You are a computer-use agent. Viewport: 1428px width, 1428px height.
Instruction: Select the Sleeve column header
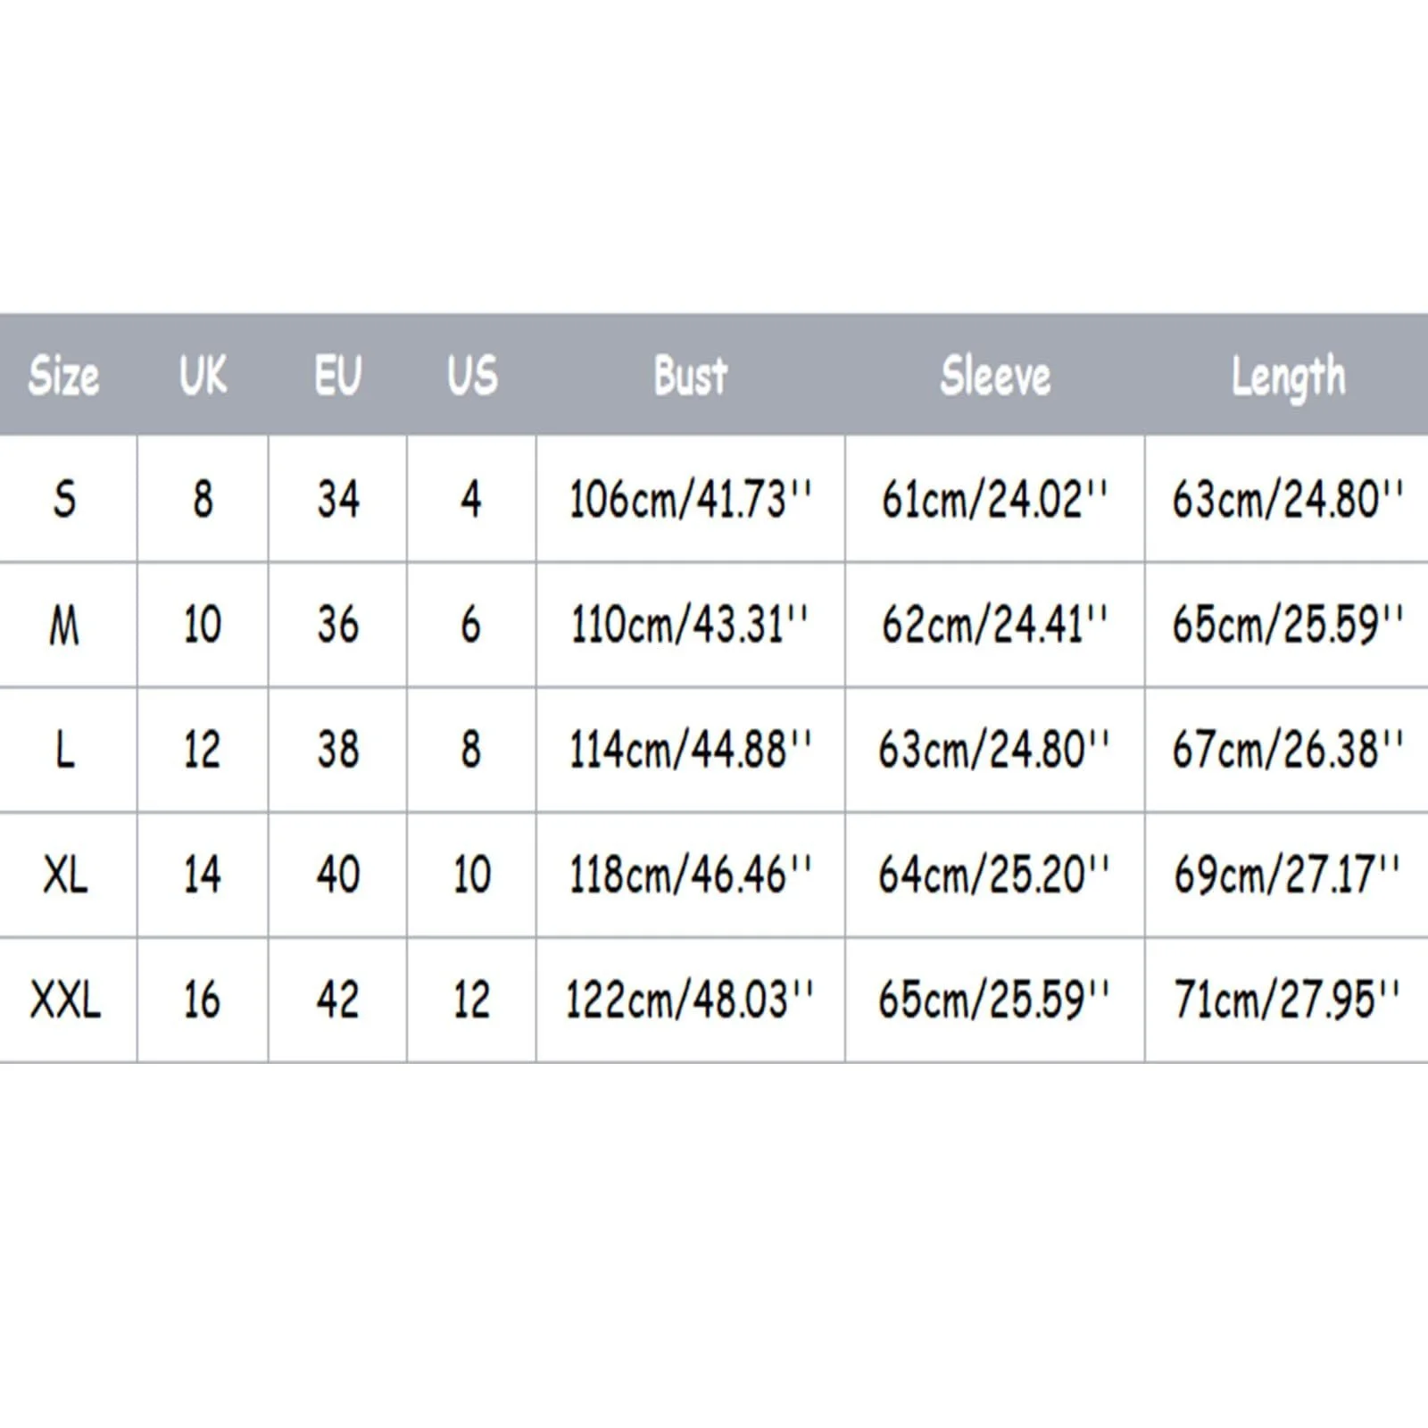[995, 376]
